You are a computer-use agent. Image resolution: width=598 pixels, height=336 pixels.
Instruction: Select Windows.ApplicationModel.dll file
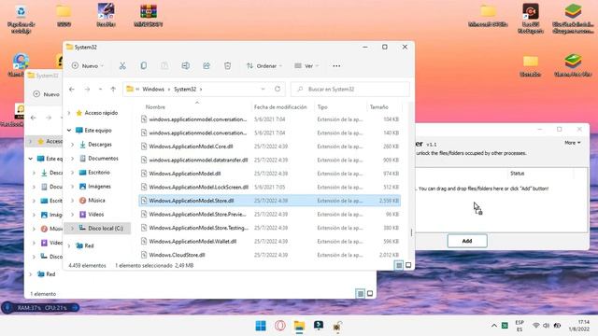click(x=269, y=174)
